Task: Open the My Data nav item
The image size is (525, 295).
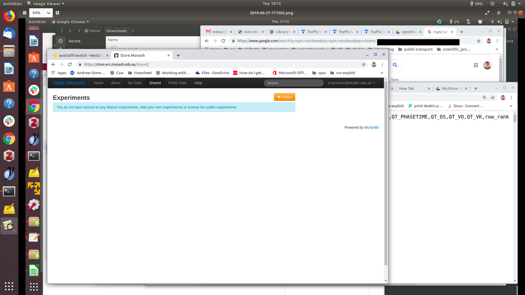Action: (135, 83)
